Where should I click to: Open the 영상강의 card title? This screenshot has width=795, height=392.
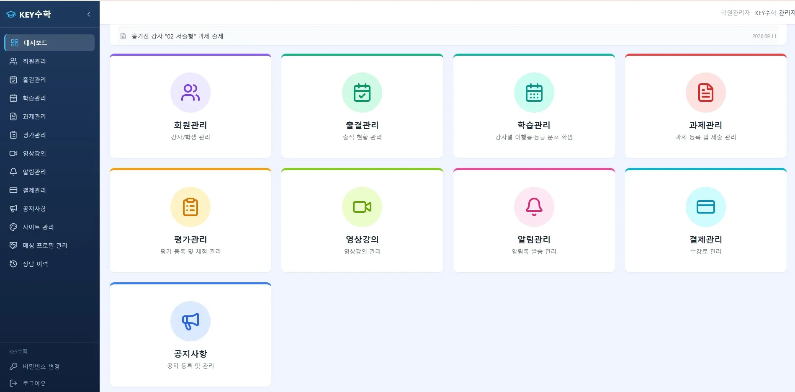(362, 240)
